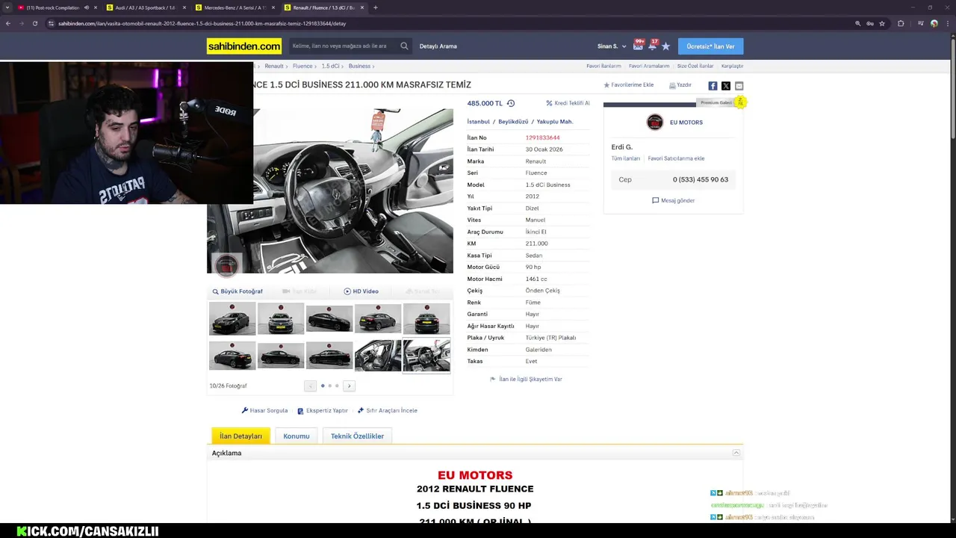
Task: Open the Chrome tab search dropdown arrow
Action: (x=7, y=7)
